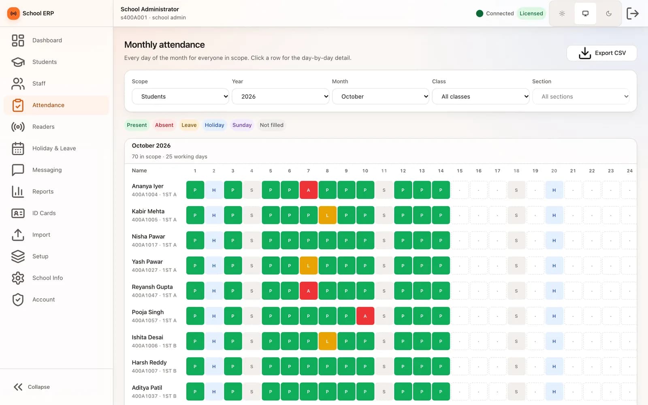Open the Section dropdown showing All sections
This screenshot has height=405, width=648.
[x=581, y=96]
